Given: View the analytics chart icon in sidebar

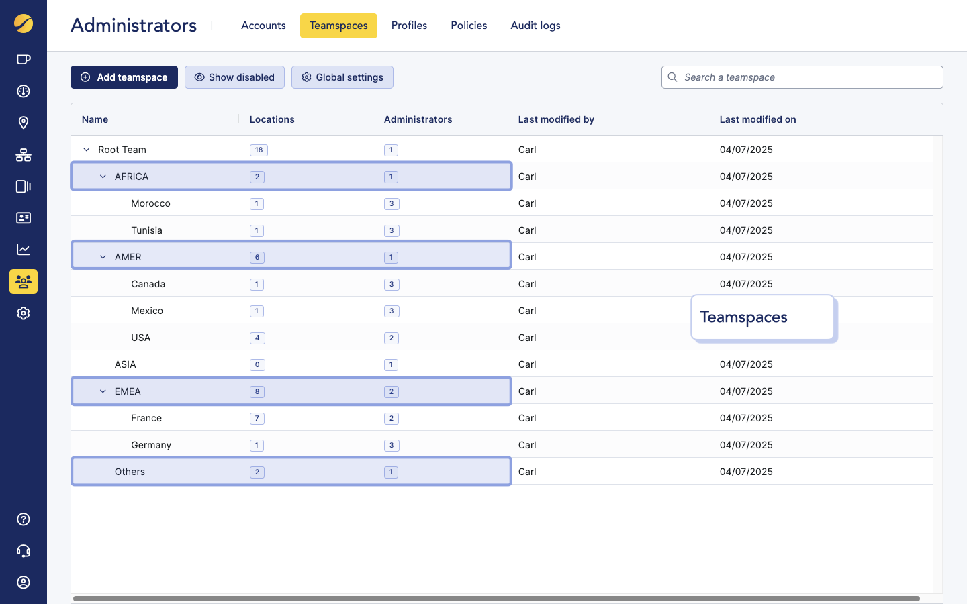Looking at the screenshot, I should pos(24,249).
